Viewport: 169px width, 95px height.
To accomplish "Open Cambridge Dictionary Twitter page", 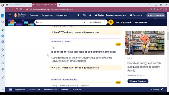I will pos(90,15).
